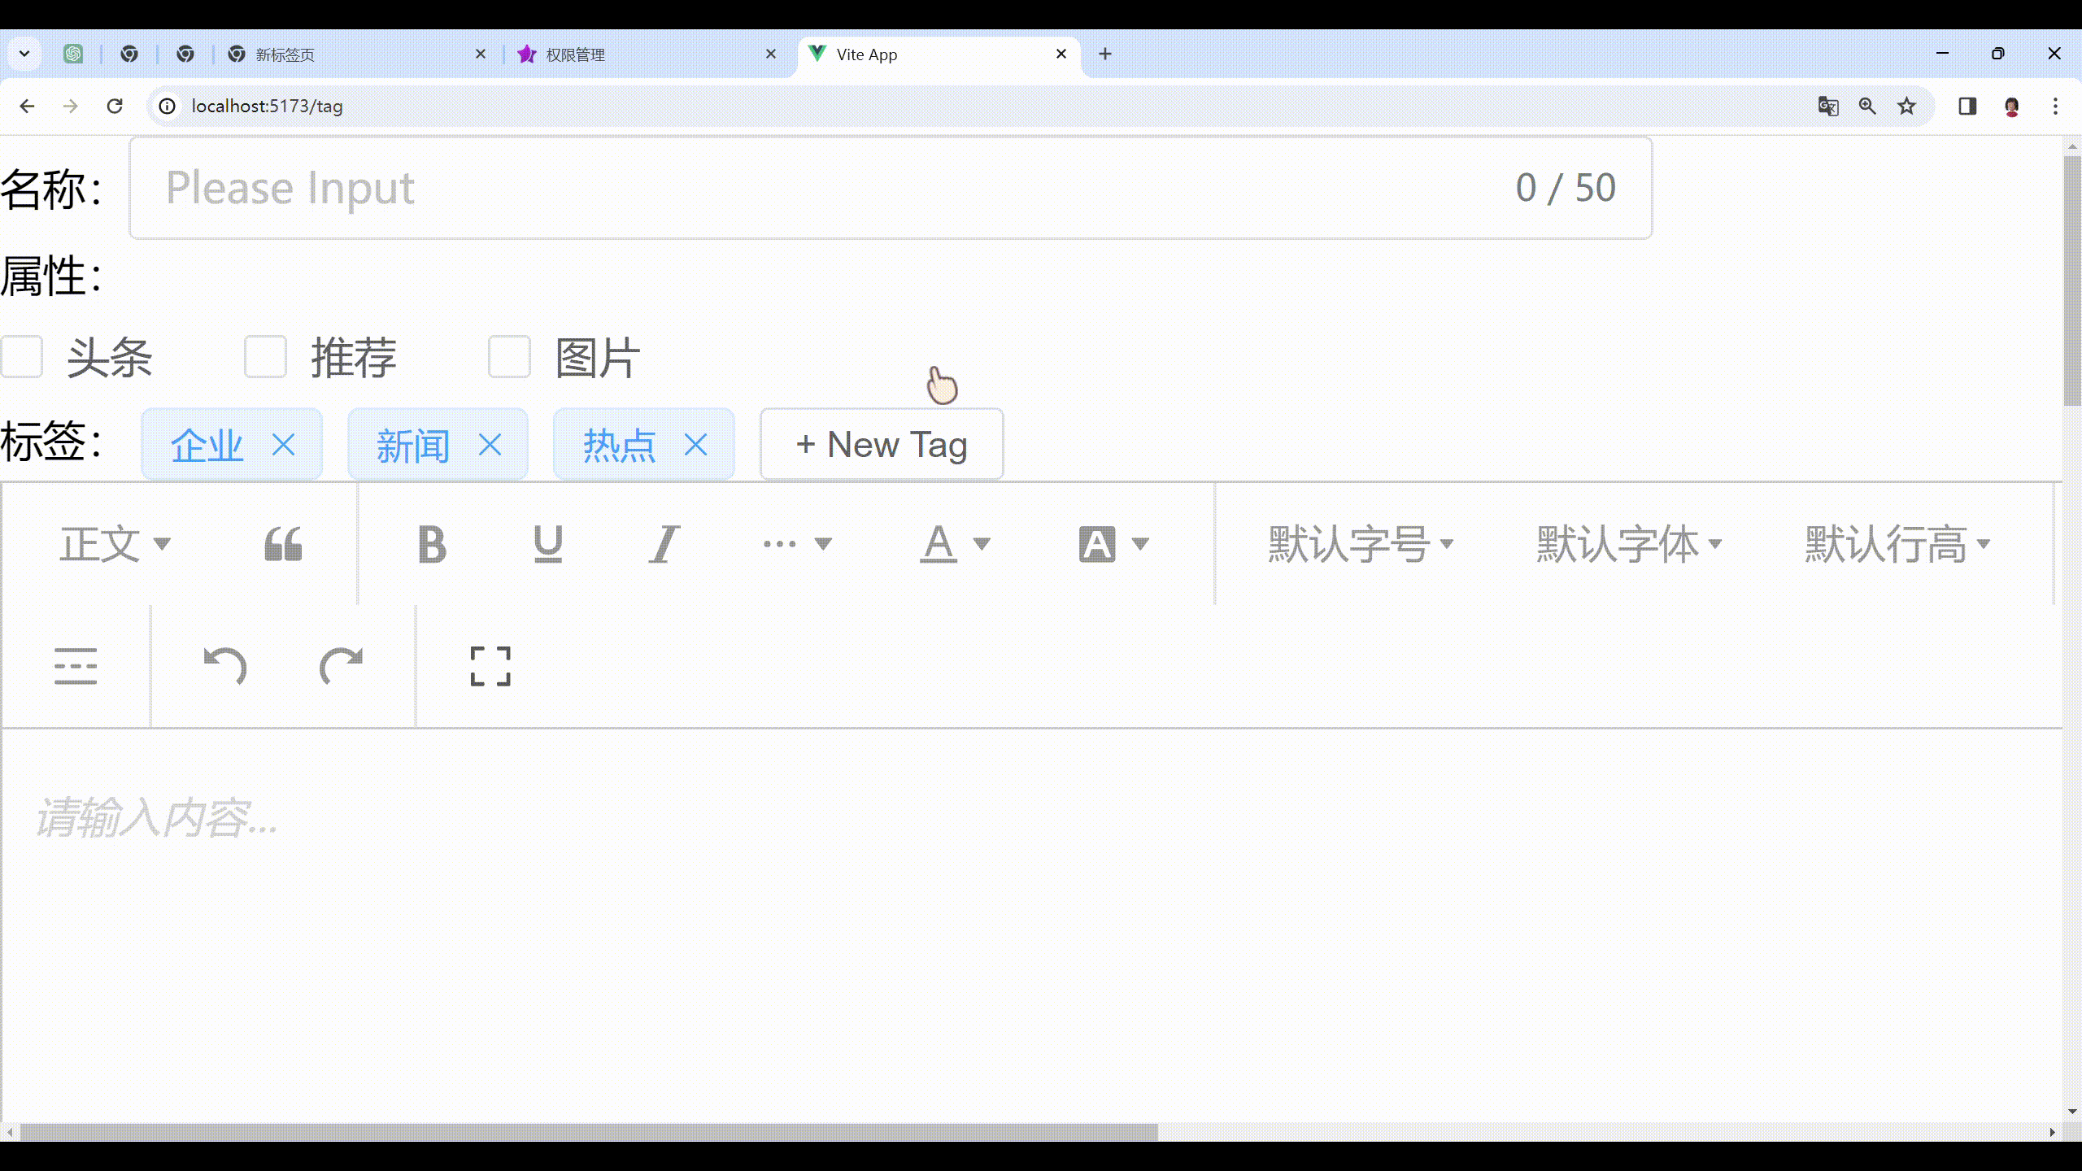Toggle editor fullscreen mode
Viewport: 2082px width, 1171px height.
[x=490, y=665]
